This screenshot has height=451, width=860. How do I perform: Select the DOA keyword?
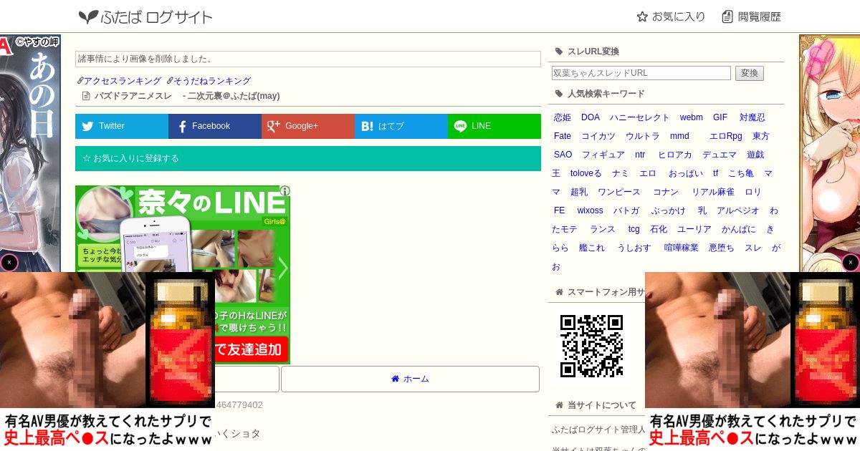pos(591,117)
